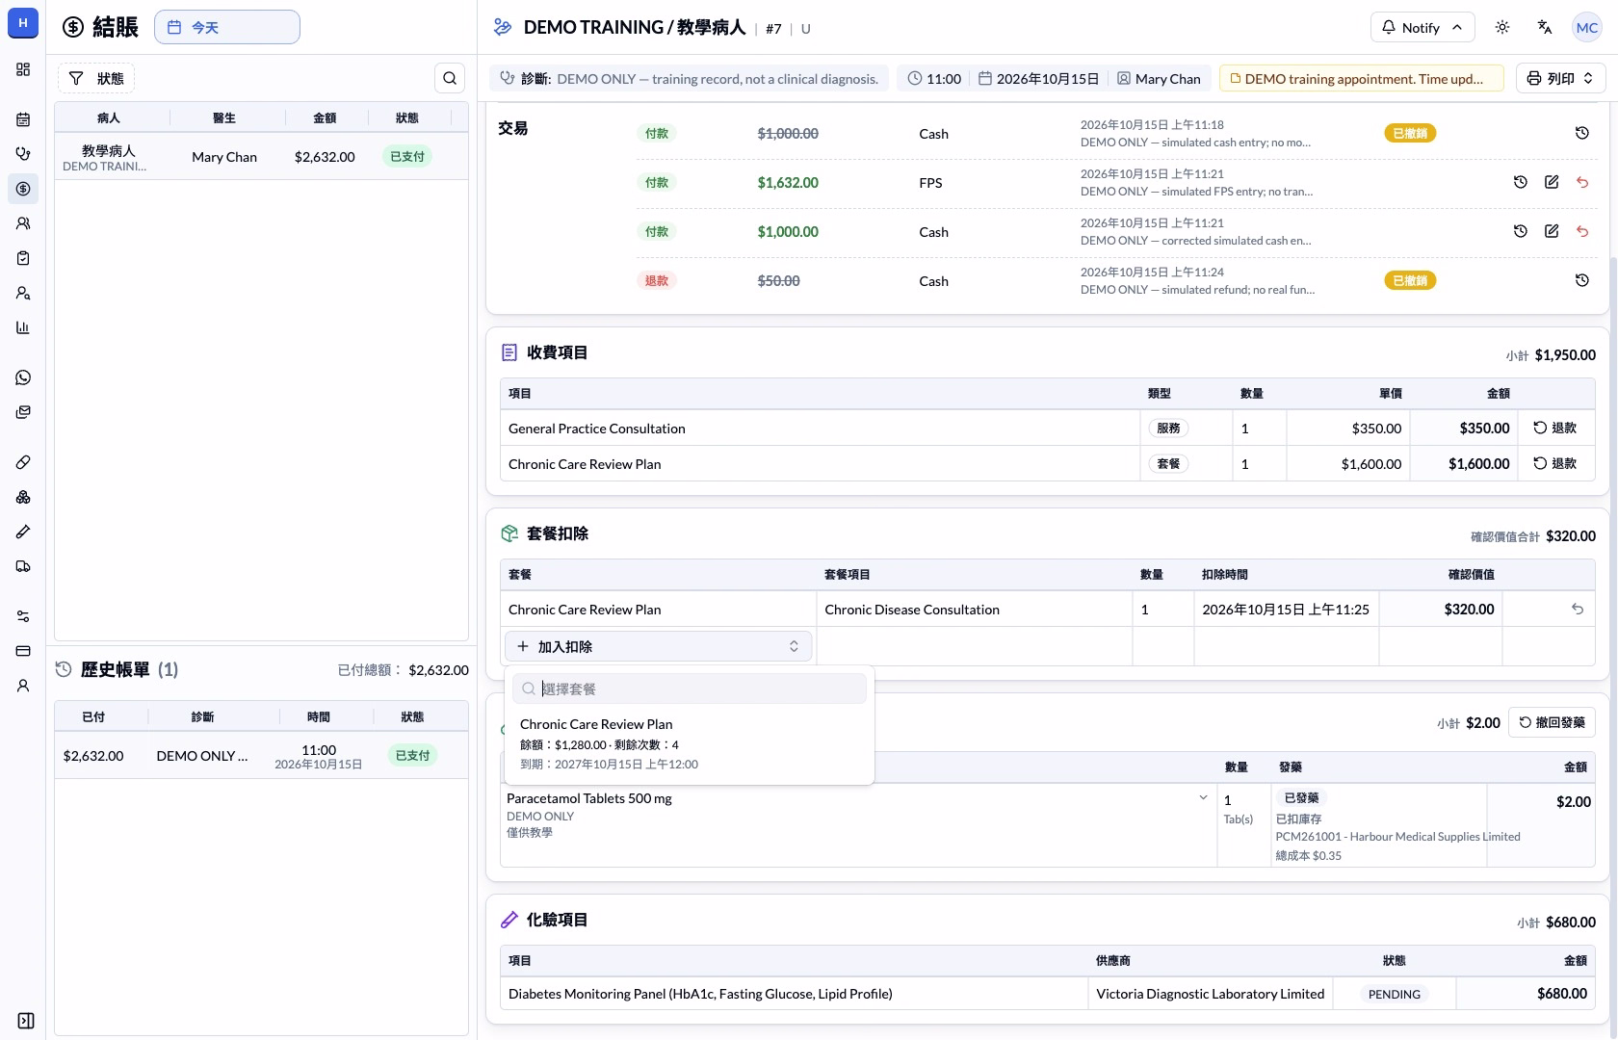Expand the Notify dropdown
Viewport: 1618px width, 1040px height.
click(1422, 27)
